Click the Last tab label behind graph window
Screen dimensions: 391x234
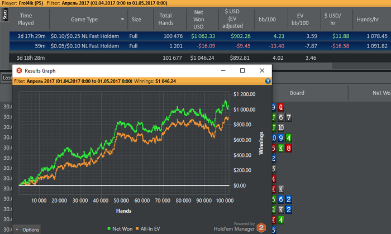click(x=7, y=78)
